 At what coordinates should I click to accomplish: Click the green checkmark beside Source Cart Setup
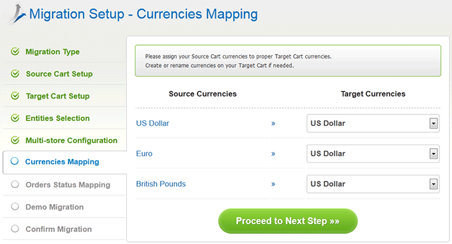[15, 74]
